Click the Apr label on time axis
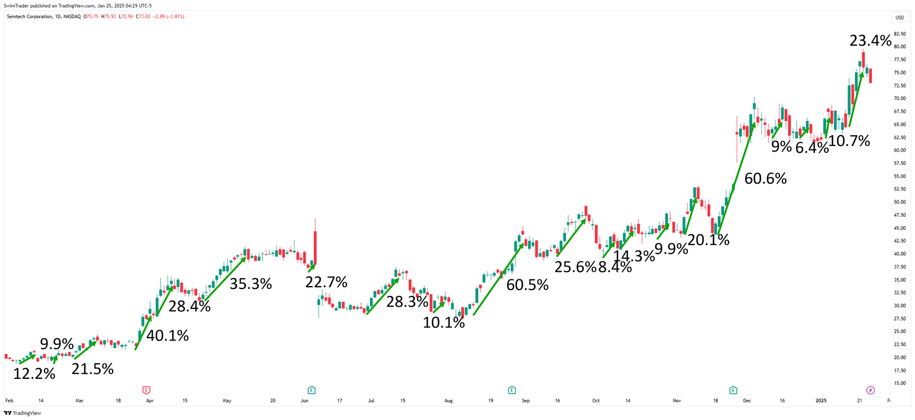Screen dimensions: 915x420 coord(150,401)
